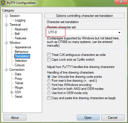Collapse the Session tree node
This screenshot has width=128, height=123.
pyautogui.click(x=6, y=16)
